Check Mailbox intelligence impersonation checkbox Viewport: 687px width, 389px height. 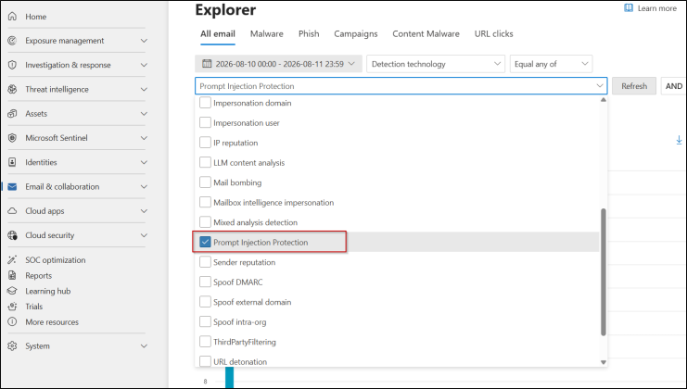tap(205, 202)
